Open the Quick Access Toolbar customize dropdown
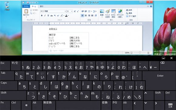Viewport: 176px width, 110px height. pyautogui.click(x=36, y=2)
